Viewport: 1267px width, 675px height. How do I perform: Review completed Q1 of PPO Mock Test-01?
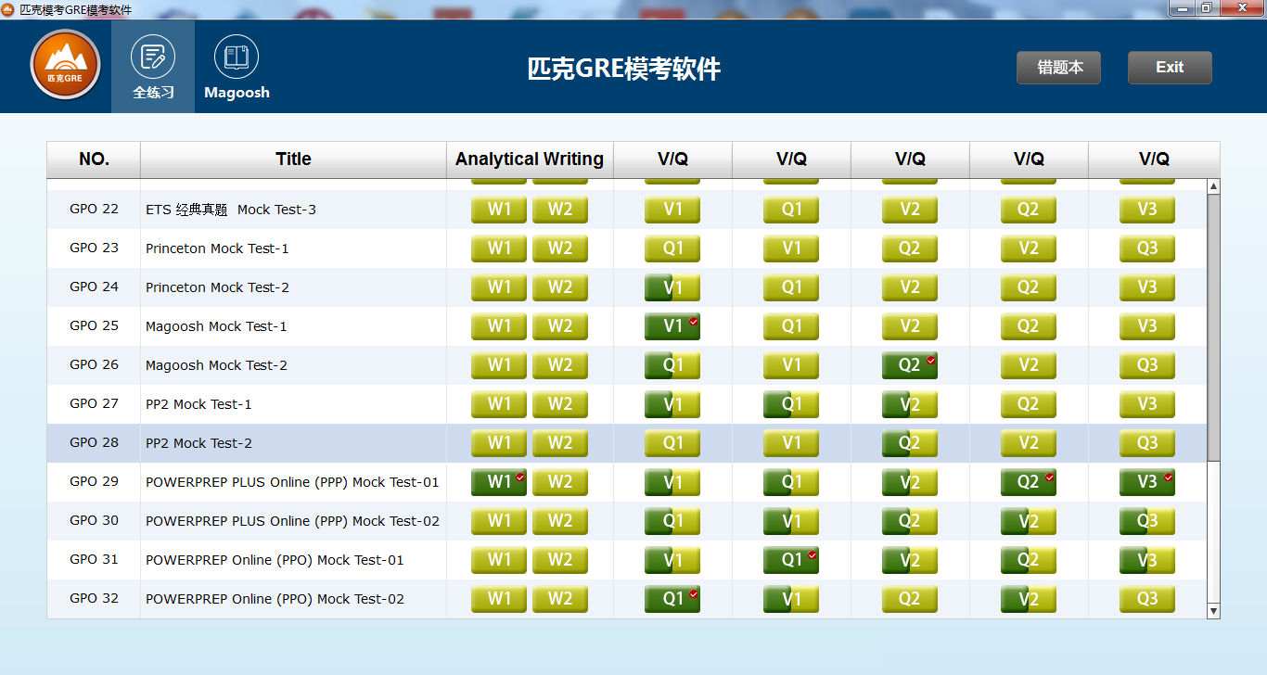coord(791,560)
